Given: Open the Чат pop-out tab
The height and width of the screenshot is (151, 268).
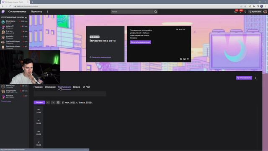Looking at the screenshot, I should [87, 87].
